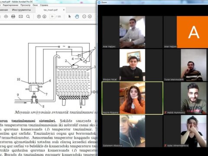Click the total page count '/ 121'
The image size is (208, 156).
tap(58, 16)
